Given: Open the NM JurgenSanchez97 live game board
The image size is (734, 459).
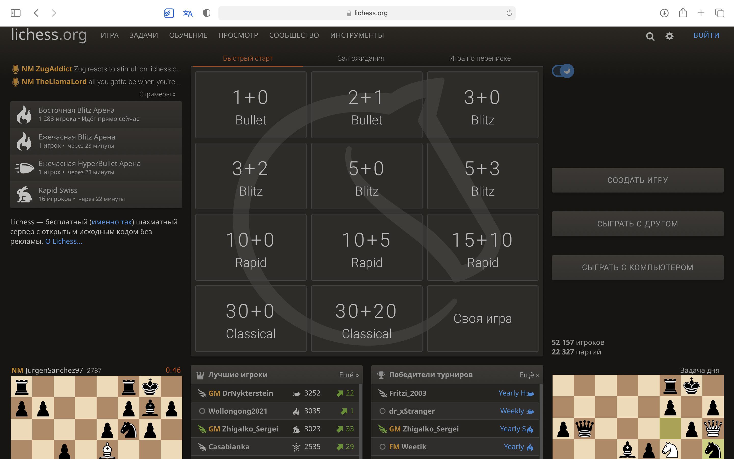Looking at the screenshot, I should pyautogui.click(x=96, y=417).
